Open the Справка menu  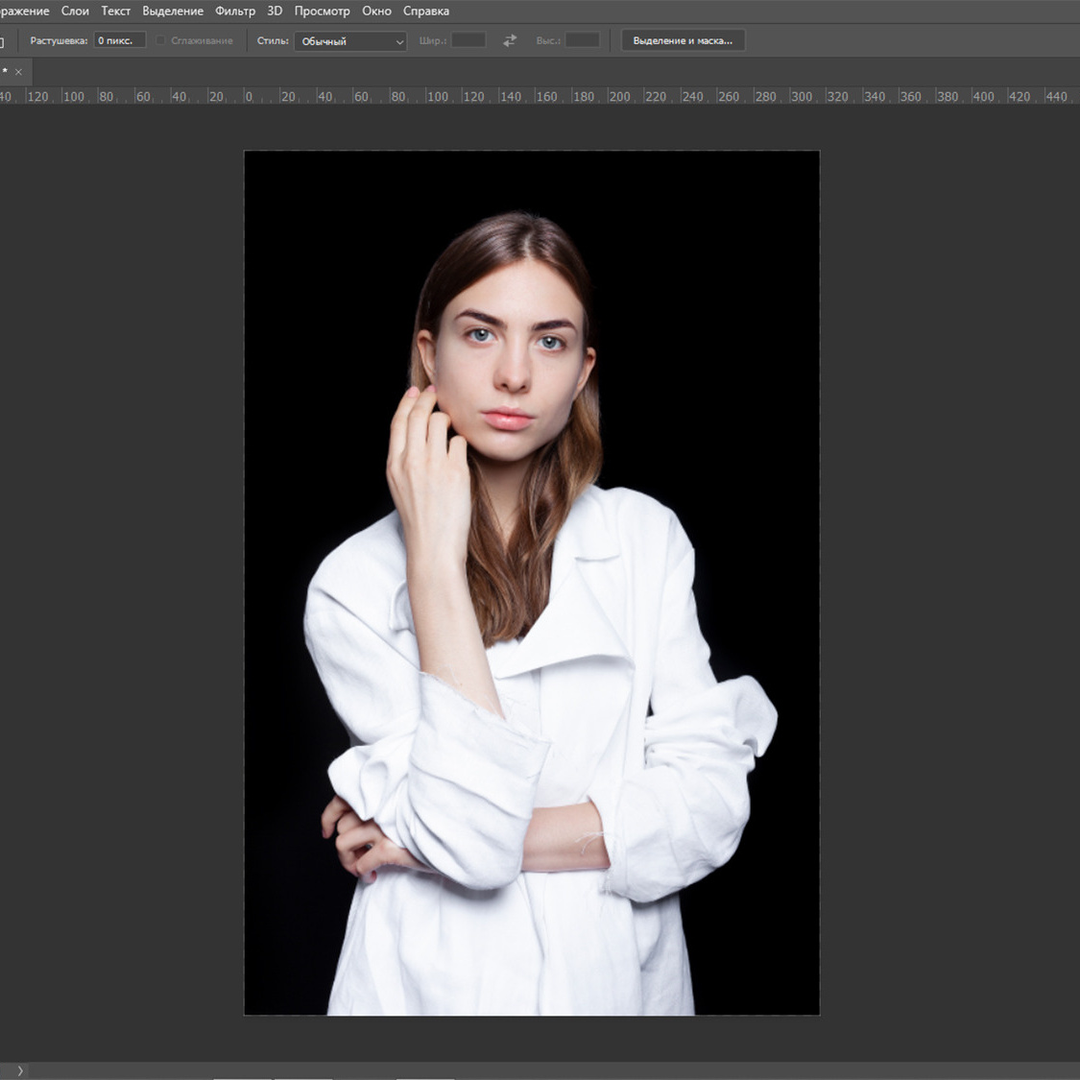(x=426, y=11)
